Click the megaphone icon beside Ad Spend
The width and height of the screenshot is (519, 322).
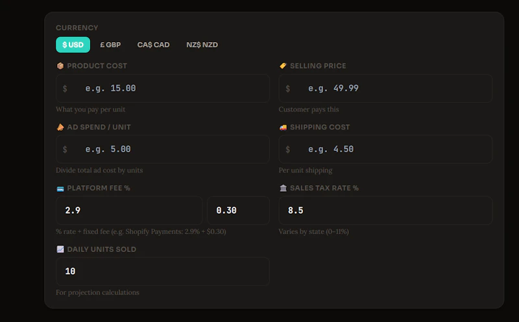click(x=60, y=127)
